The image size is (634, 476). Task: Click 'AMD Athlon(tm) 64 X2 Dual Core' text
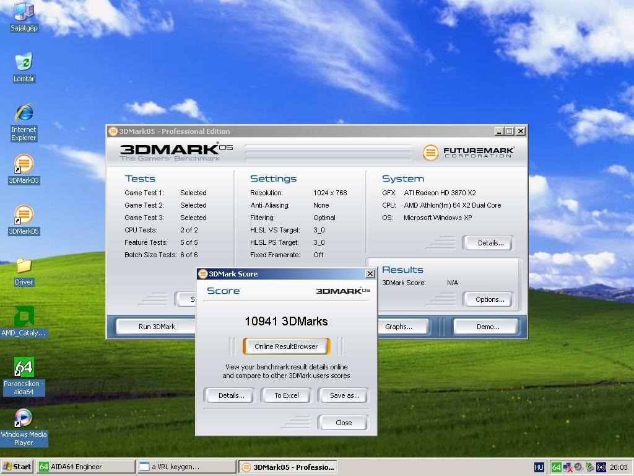(453, 205)
